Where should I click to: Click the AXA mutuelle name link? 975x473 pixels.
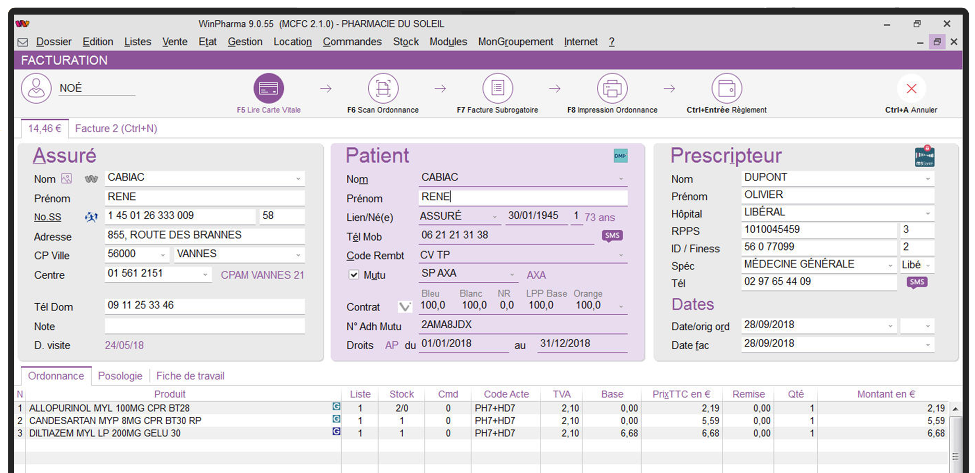tap(536, 275)
